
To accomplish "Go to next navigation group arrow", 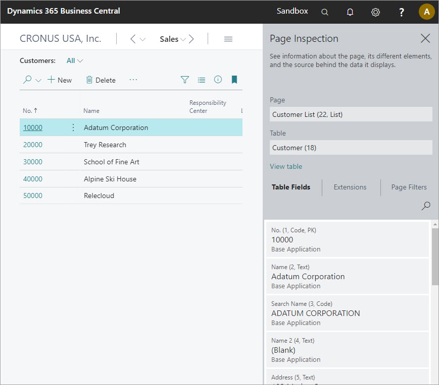I will coord(191,39).
